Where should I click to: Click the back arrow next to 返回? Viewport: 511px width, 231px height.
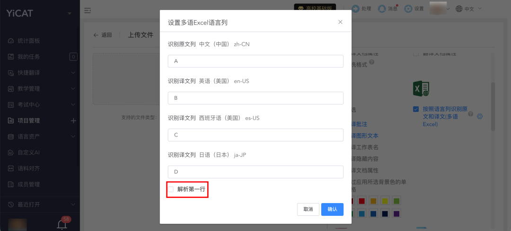point(96,35)
